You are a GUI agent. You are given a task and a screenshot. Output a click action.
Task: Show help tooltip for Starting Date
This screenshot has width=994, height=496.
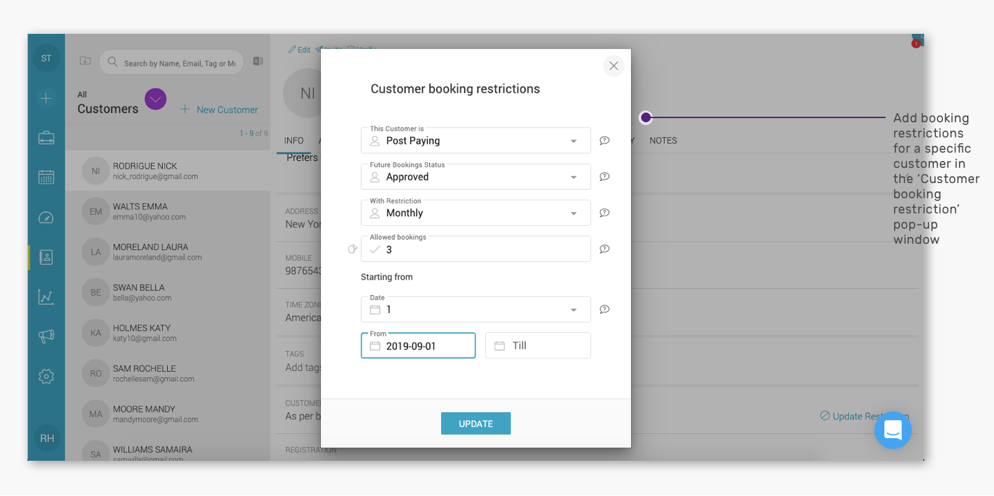pos(605,309)
